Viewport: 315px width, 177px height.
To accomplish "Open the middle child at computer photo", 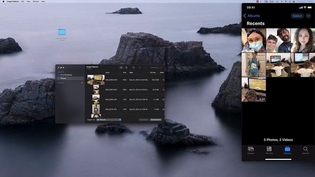I will (278, 65).
